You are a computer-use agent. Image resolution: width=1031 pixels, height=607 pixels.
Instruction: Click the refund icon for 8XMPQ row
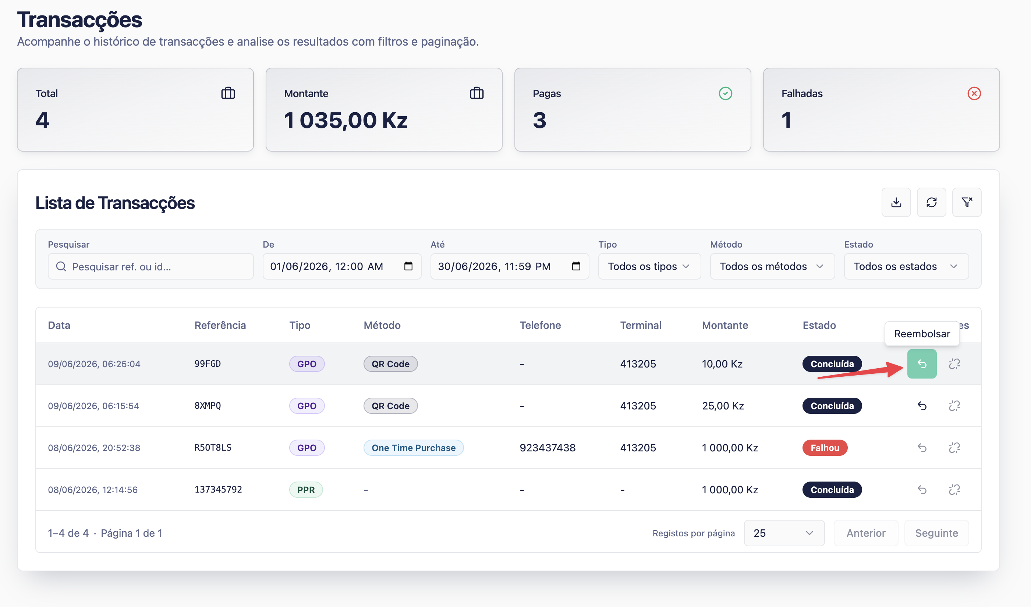[922, 406]
